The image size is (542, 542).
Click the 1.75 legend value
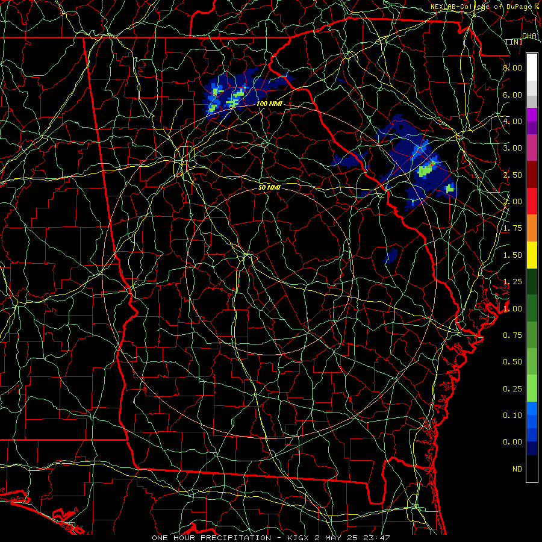click(512, 228)
